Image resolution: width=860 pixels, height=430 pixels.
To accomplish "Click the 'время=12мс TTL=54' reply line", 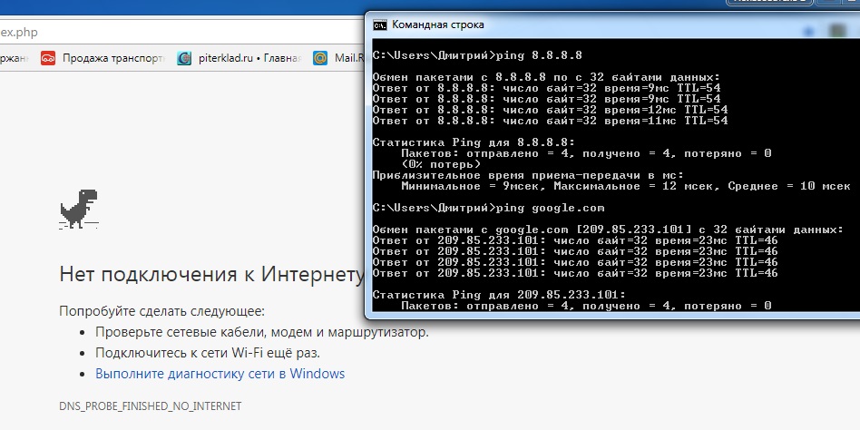I will (550, 111).
